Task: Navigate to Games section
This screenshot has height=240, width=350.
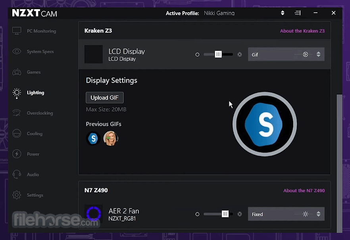Action: pos(34,72)
